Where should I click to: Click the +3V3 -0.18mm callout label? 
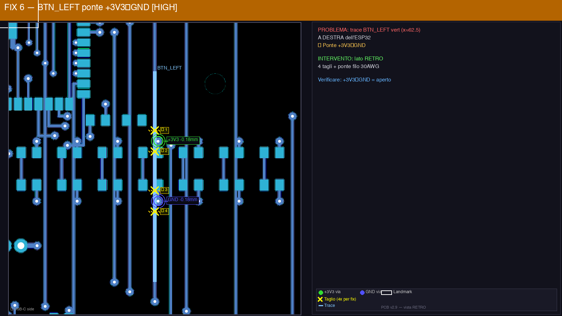[183, 140]
